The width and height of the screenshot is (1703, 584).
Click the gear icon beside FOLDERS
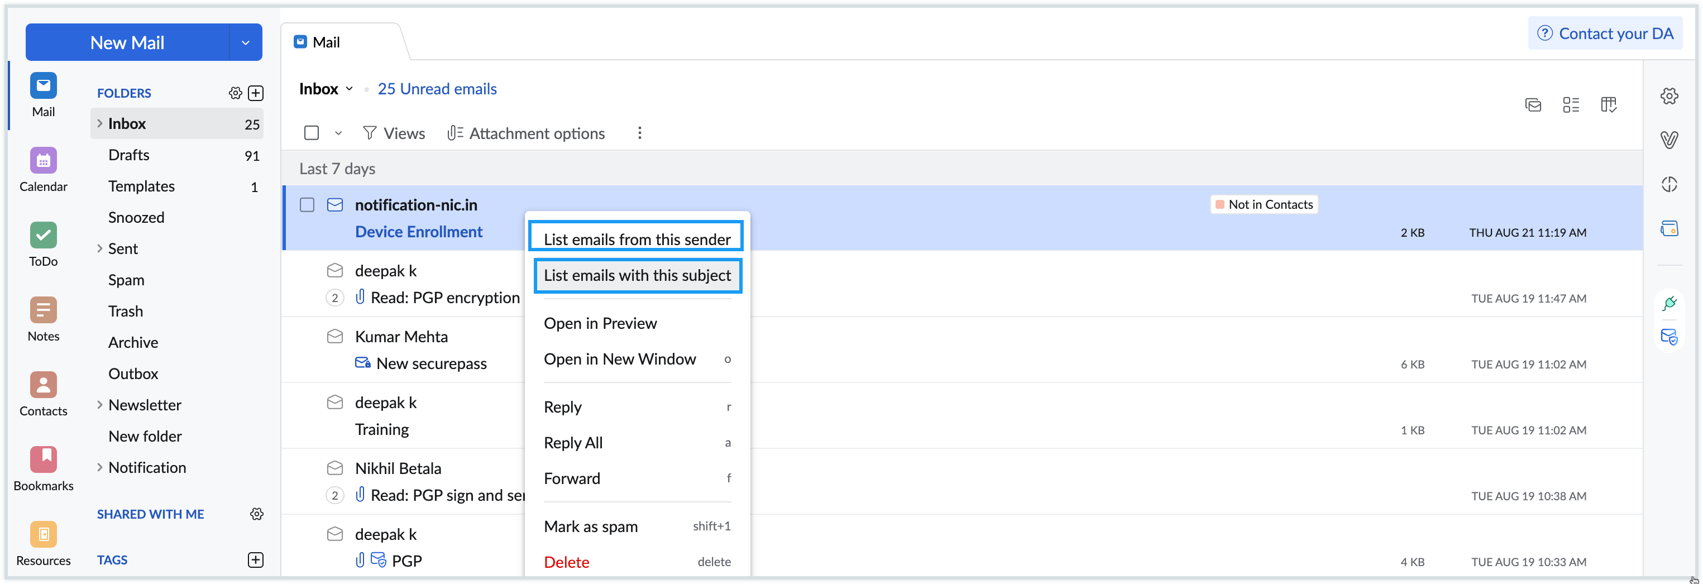point(236,93)
